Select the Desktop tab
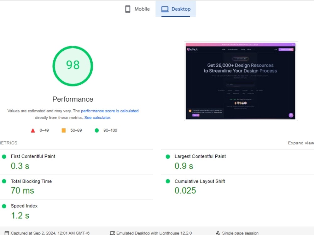 (x=176, y=9)
